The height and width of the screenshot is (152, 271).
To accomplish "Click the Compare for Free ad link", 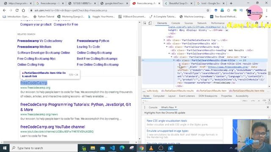I will [x=66, y=24].
